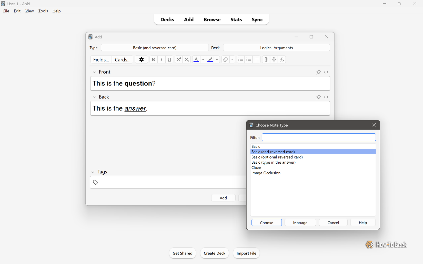Click the Fields... button

click(101, 59)
